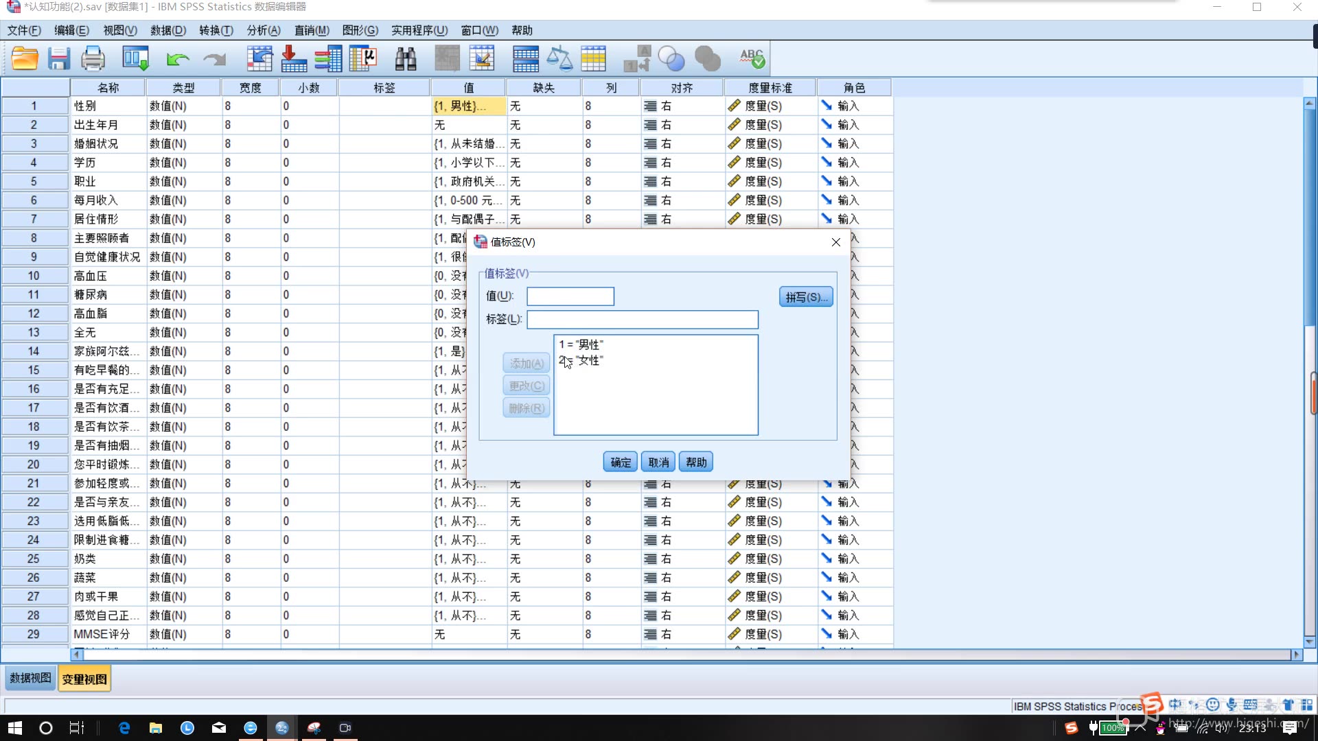Click the Open data document icon
The width and height of the screenshot is (1318, 741).
coord(25,59)
